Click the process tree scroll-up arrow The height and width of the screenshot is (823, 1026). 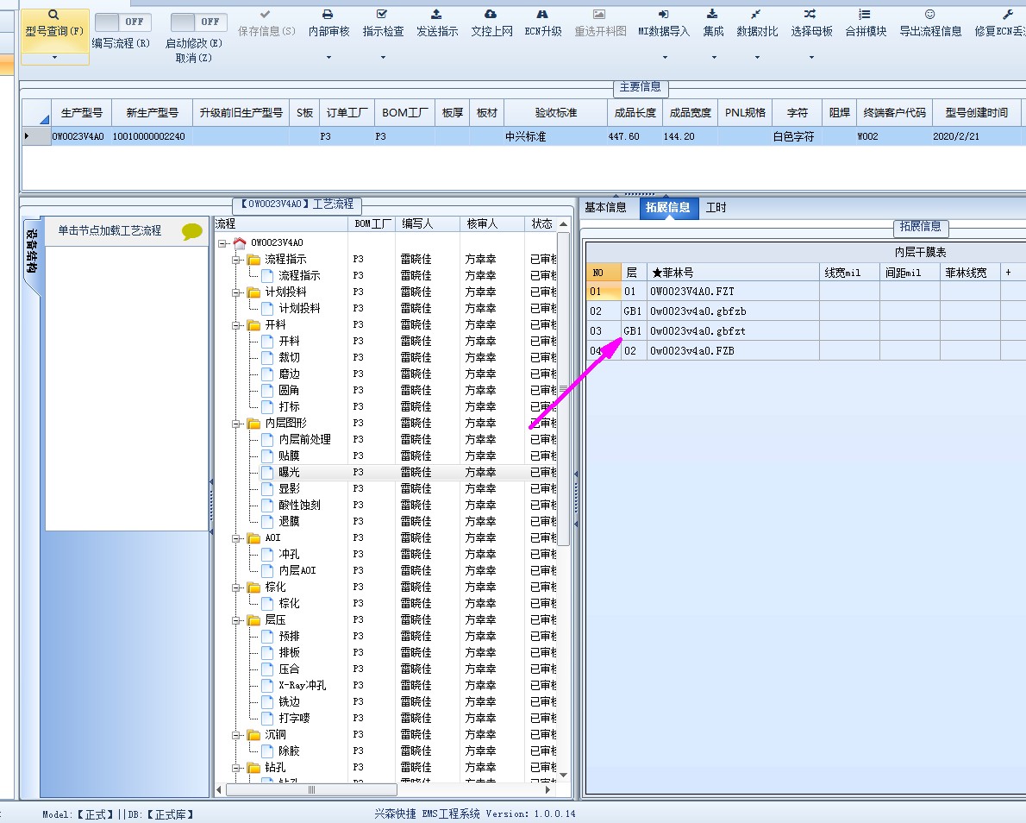point(563,224)
